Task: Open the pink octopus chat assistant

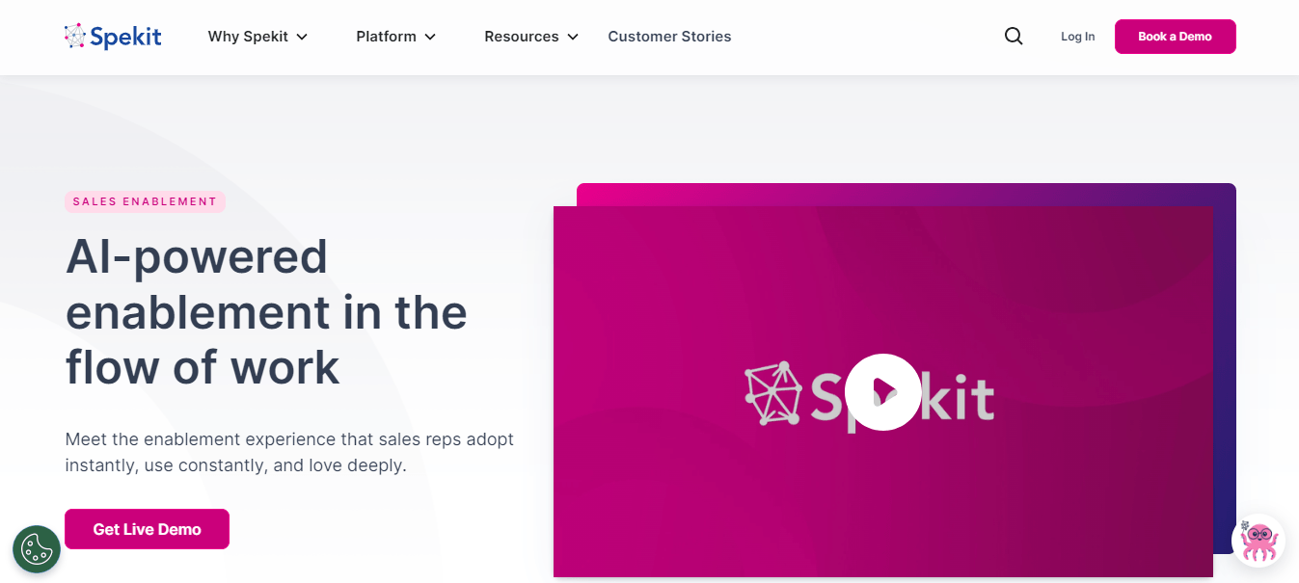Action: coord(1258,541)
